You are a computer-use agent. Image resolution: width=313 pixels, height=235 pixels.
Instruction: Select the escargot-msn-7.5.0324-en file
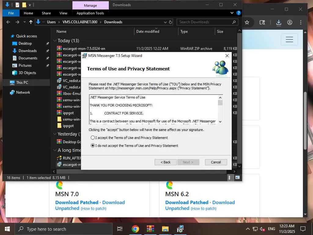pyautogui.click(x=84, y=49)
